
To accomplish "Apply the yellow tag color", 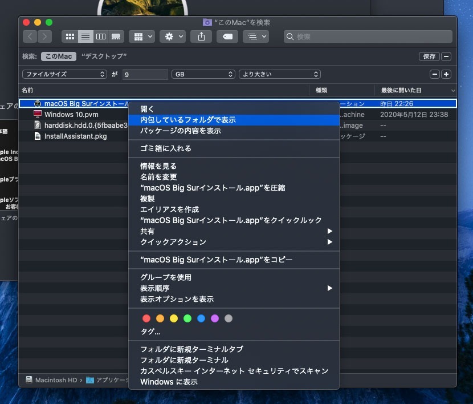I will pyautogui.click(x=174, y=318).
